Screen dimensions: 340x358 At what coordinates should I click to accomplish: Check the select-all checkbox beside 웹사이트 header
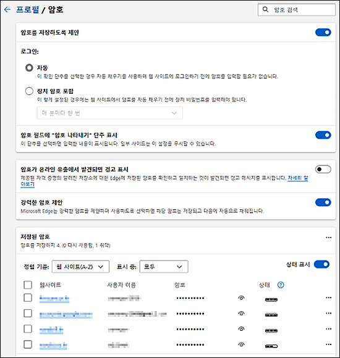[28, 285]
